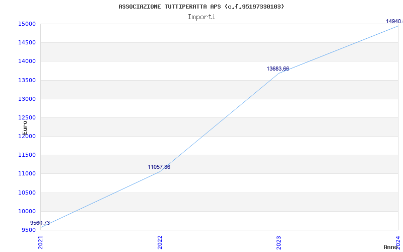The width and height of the screenshot is (403, 252).
Task: Click the 13000 y-axis tick label
Action: (x=26, y=99)
